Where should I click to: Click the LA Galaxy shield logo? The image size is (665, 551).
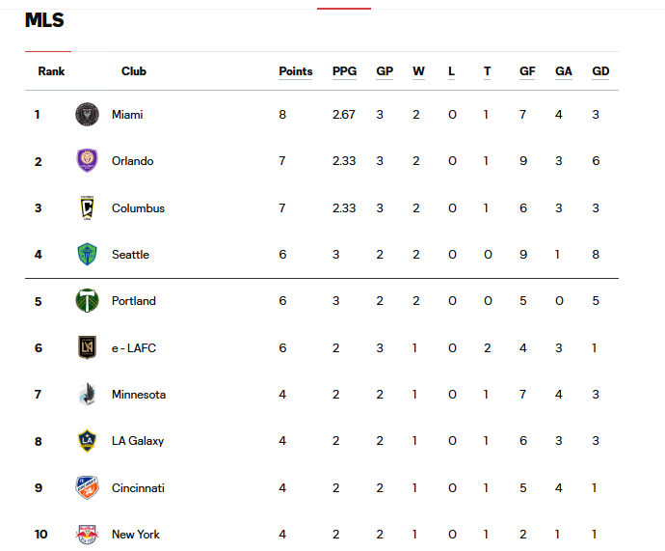(x=87, y=441)
